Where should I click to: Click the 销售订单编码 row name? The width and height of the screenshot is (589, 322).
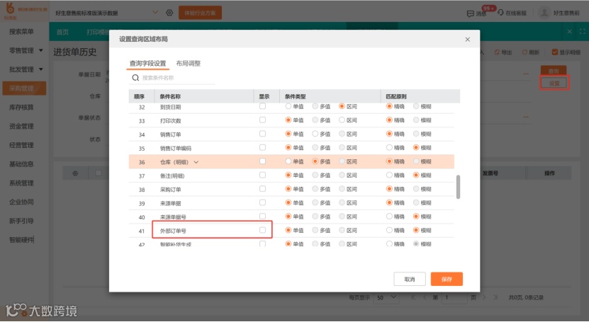click(175, 149)
